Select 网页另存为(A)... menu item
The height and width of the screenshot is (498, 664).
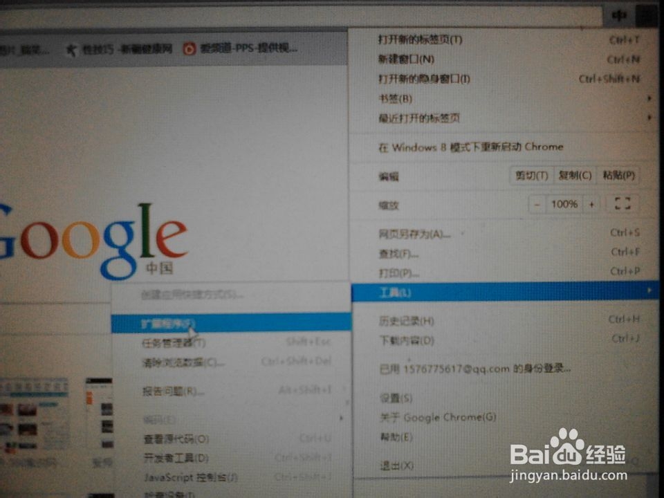click(x=504, y=233)
